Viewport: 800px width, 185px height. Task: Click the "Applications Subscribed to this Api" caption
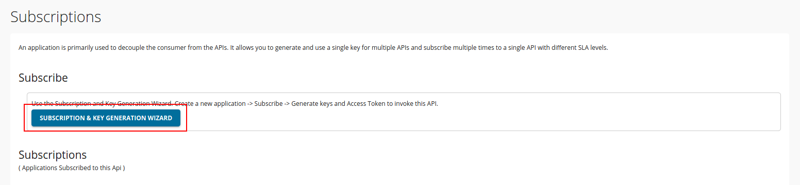tap(72, 168)
